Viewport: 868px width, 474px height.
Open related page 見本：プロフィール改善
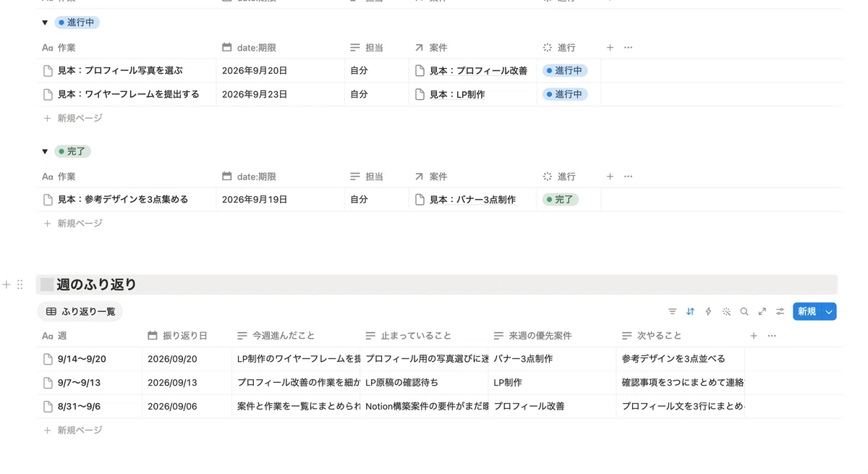point(479,71)
